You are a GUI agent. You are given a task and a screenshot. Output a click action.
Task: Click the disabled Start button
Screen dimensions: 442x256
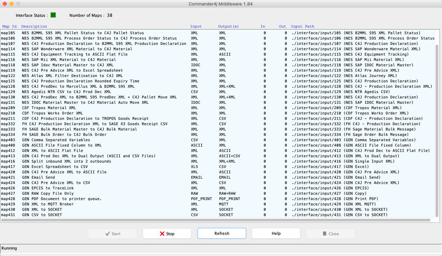(113, 233)
